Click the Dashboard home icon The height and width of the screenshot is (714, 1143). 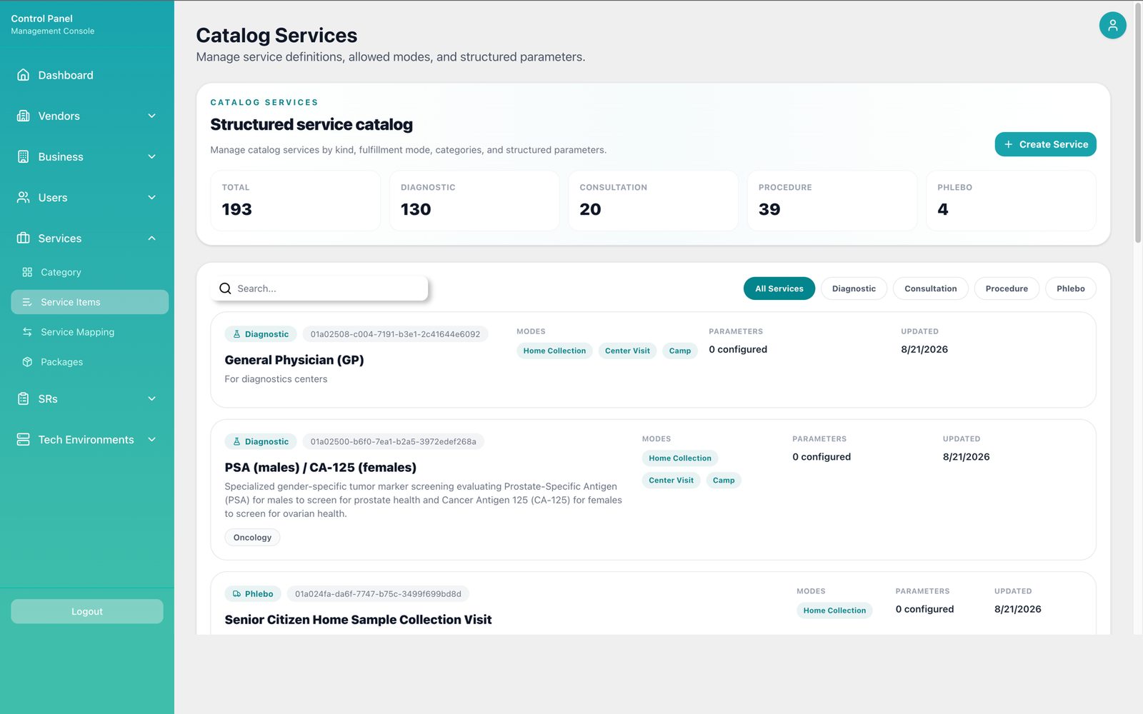click(24, 75)
